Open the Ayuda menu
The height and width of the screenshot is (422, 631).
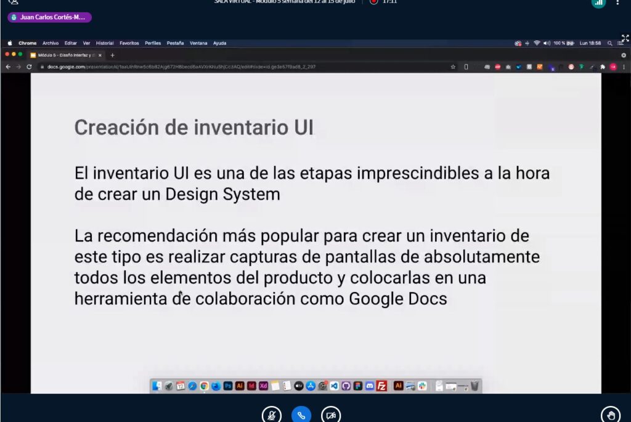pos(220,43)
